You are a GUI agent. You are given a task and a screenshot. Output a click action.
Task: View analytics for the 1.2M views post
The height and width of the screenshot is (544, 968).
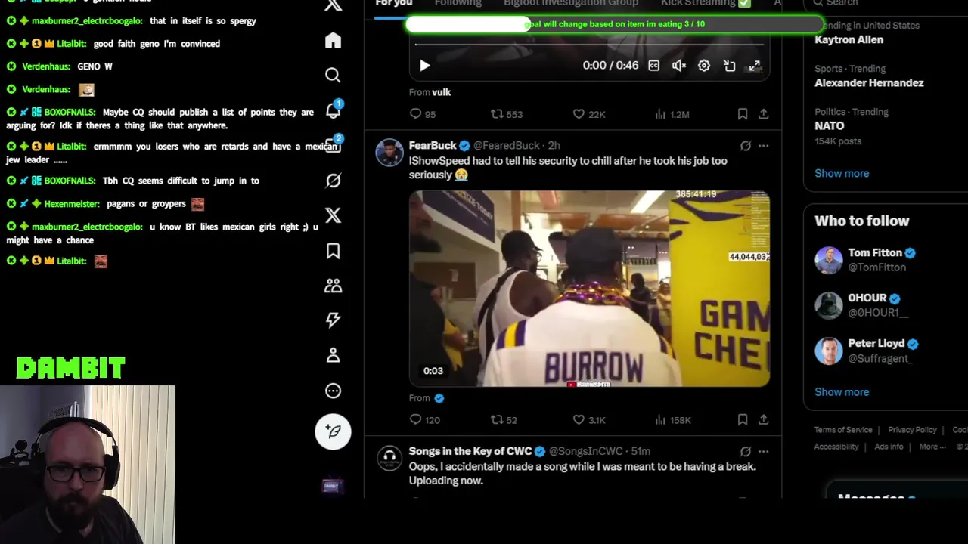tap(672, 114)
